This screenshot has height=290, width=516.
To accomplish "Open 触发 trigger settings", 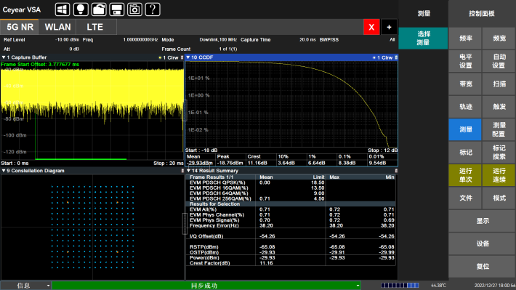I will 499,107.
